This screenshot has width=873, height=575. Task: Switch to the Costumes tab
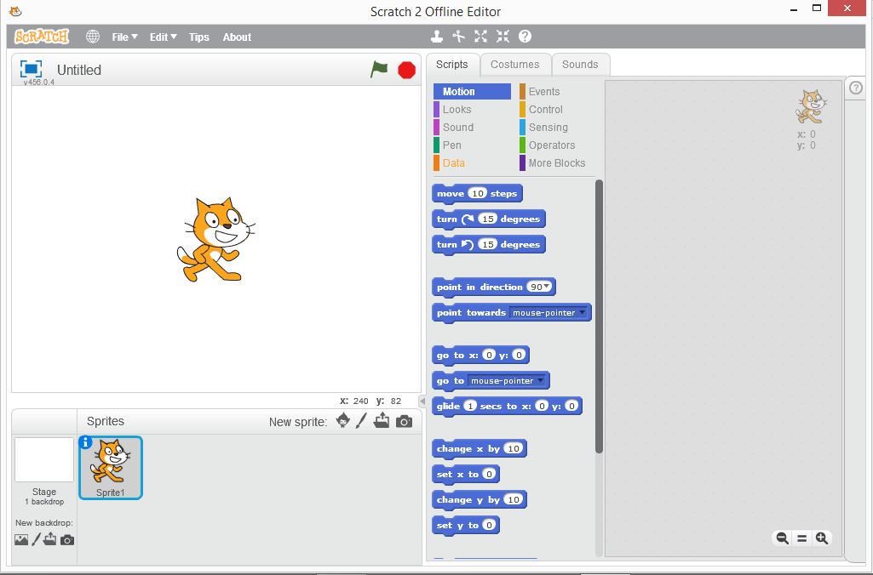[515, 64]
